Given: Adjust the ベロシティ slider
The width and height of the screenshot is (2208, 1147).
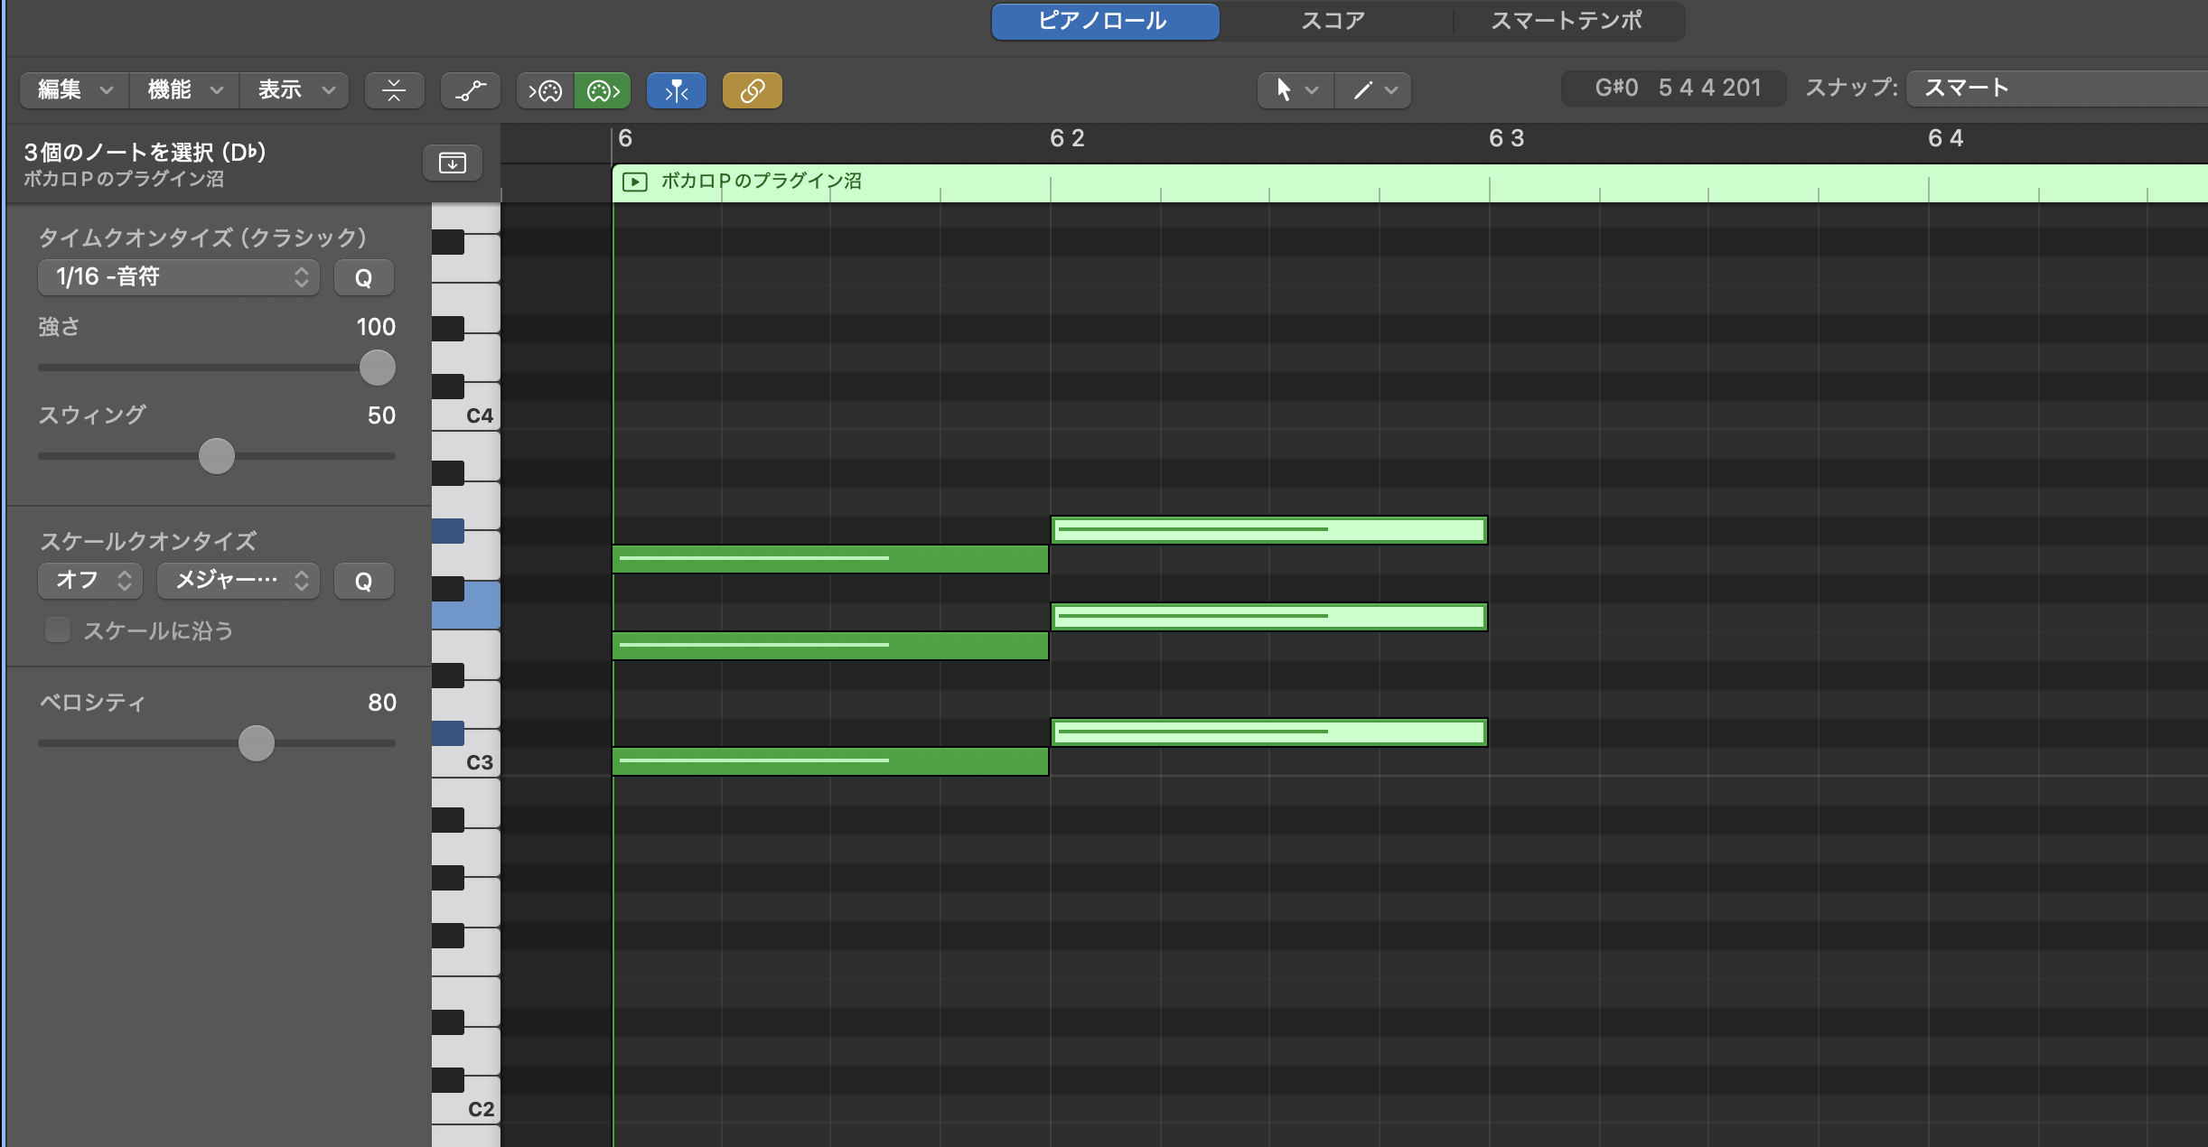Looking at the screenshot, I should point(257,743).
